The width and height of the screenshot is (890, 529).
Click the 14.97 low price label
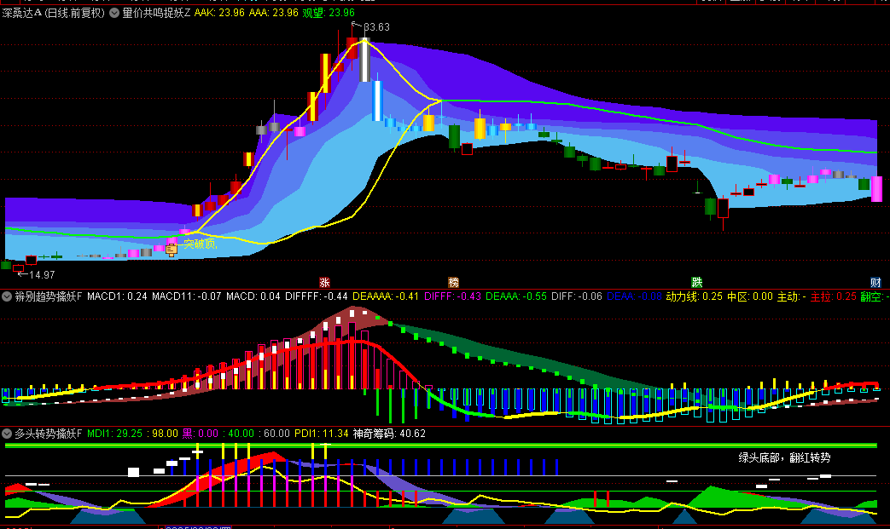point(42,274)
